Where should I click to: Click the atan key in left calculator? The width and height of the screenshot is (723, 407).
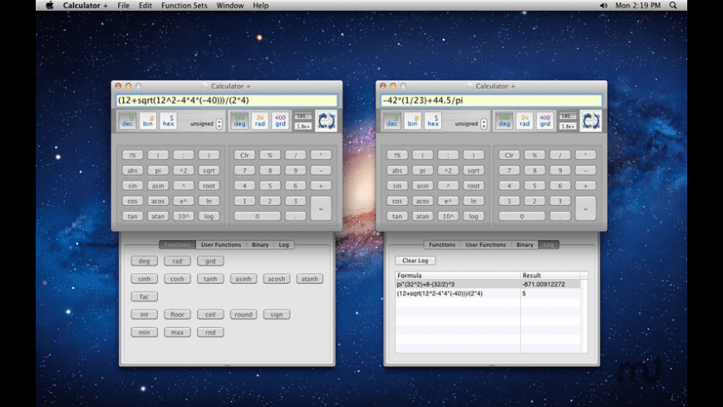pyautogui.click(x=158, y=216)
